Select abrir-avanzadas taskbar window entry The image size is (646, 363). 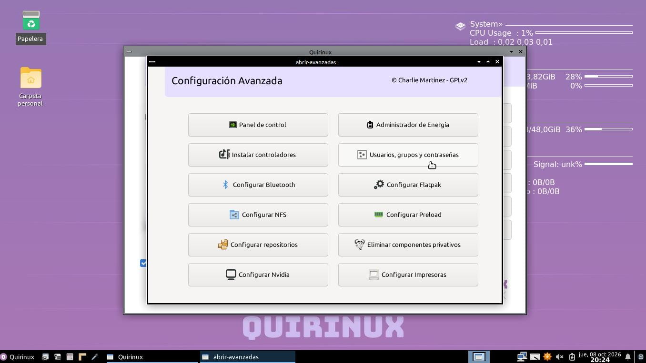click(247, 357)
